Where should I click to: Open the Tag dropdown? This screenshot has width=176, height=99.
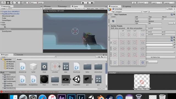[x=129, y=12]
